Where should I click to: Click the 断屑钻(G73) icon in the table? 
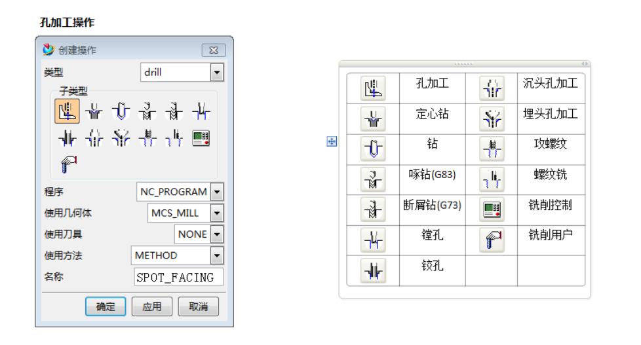(x=373, y=209)
